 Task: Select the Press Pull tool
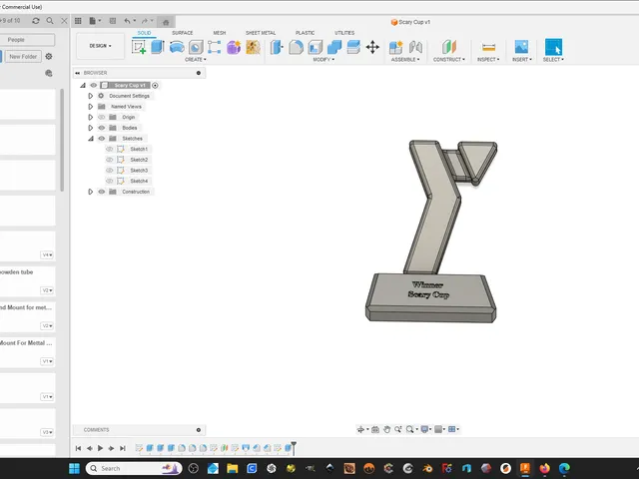pos(277,47)
